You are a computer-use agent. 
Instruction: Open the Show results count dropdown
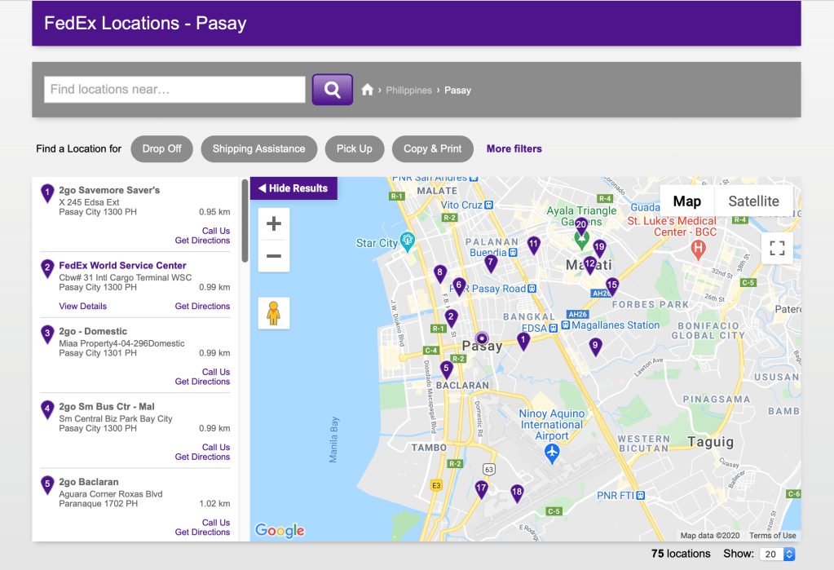[777, 554]
